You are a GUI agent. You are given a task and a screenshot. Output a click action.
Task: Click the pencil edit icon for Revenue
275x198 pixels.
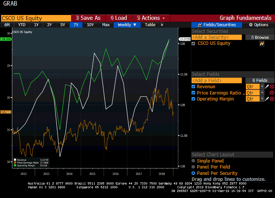pos(267,87)
